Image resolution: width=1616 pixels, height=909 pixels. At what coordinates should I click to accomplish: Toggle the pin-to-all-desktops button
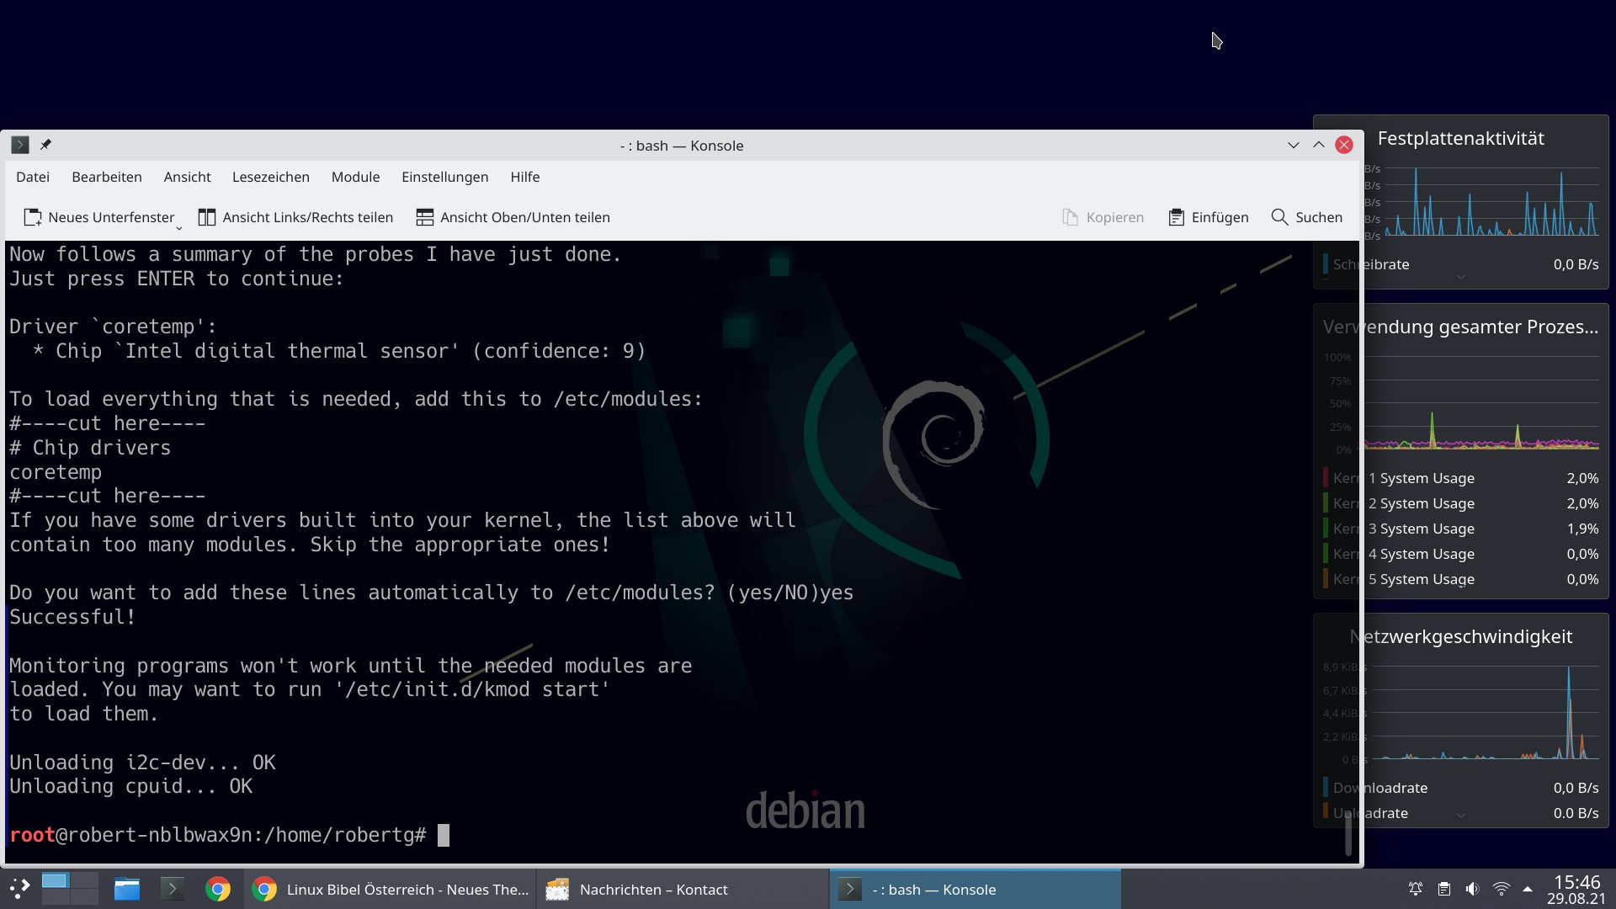click(46, 144)
